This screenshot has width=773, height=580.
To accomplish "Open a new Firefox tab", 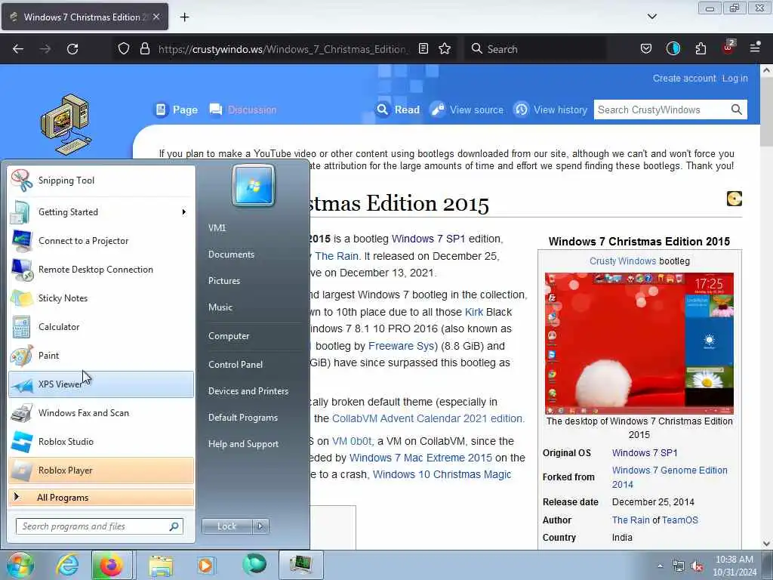I will pyautogui.click(x=184, y=17).
